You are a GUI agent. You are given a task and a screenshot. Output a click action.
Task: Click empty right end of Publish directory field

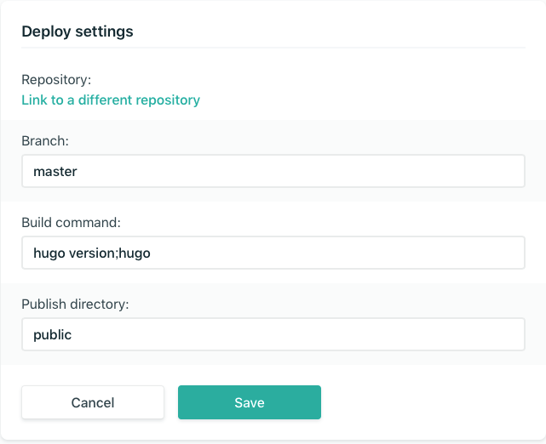pos(477,334)
